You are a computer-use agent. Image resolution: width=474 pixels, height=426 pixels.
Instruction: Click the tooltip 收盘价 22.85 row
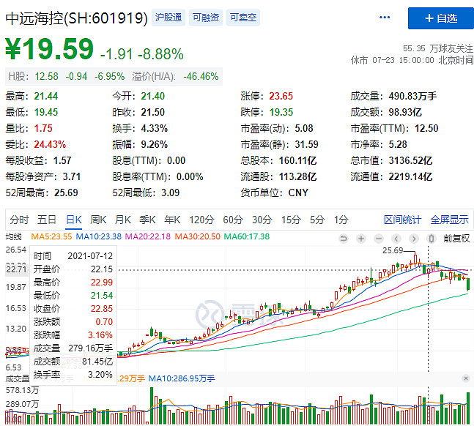(73, 308)
